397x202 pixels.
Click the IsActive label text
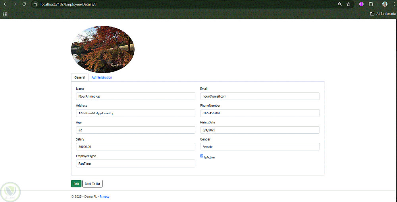click(x=209, y=158)
